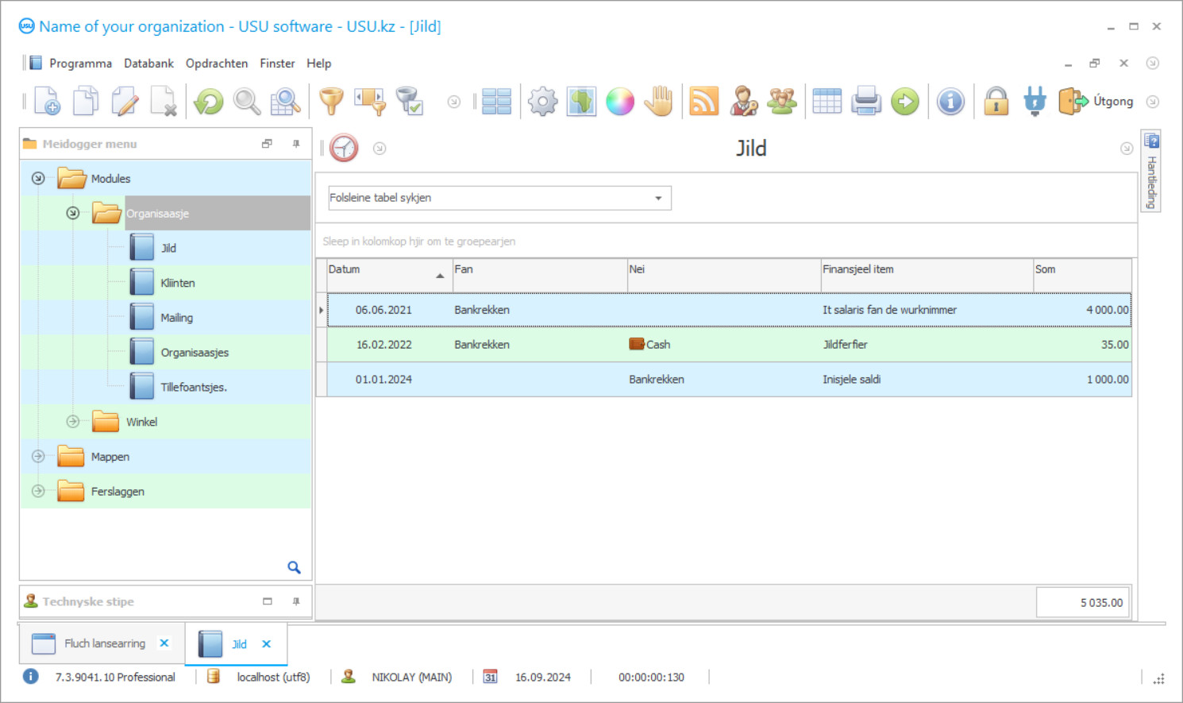Select Jild in the tree menu
The height and width of the screenshot is (703, 1183).
pos(168,248)
